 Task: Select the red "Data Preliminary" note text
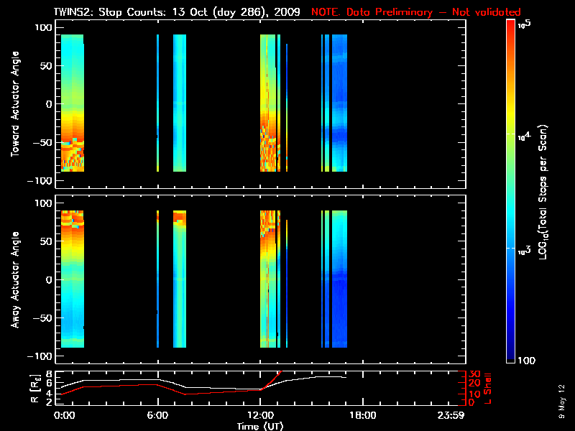[415, 12]
